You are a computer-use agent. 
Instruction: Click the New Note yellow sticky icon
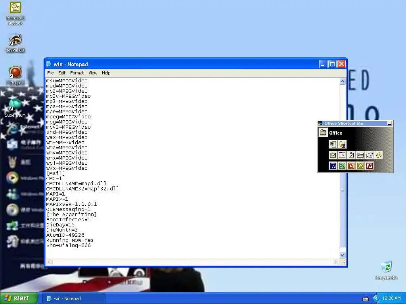coord(379,155)
